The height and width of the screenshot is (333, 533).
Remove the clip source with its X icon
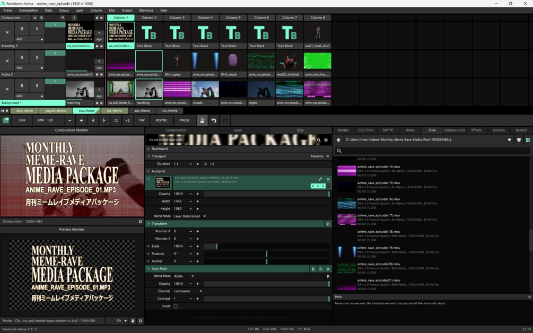[x=328, y=179]
